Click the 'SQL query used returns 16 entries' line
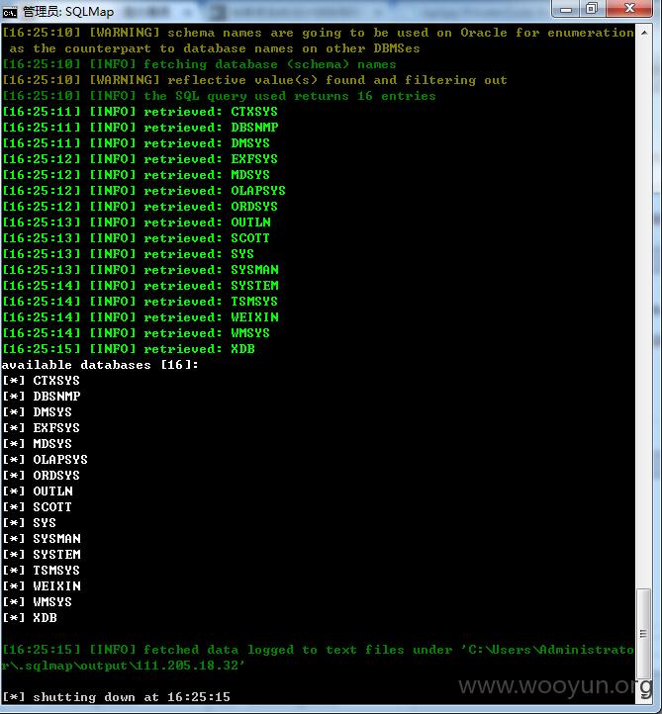The height and width of the screenshot is (714, 662). [219, 96]
